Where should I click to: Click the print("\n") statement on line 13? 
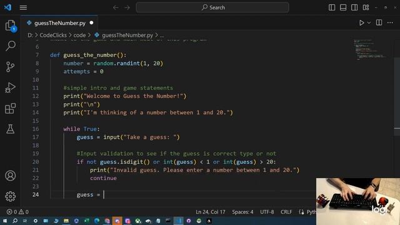click(82, 104)
